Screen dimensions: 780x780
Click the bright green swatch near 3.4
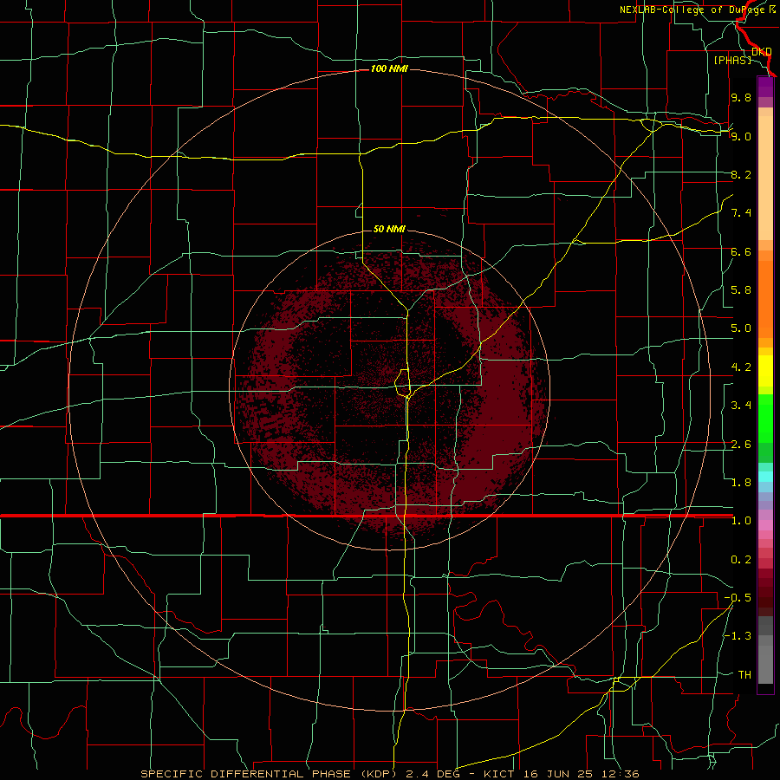tap(765, 418)
